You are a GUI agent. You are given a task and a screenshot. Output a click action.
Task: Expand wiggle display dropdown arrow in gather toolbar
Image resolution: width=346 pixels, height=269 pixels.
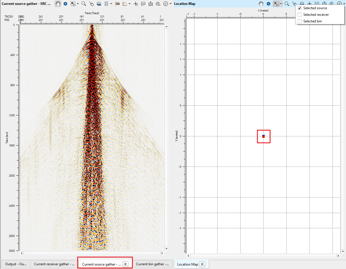click(x=111, y=4)
